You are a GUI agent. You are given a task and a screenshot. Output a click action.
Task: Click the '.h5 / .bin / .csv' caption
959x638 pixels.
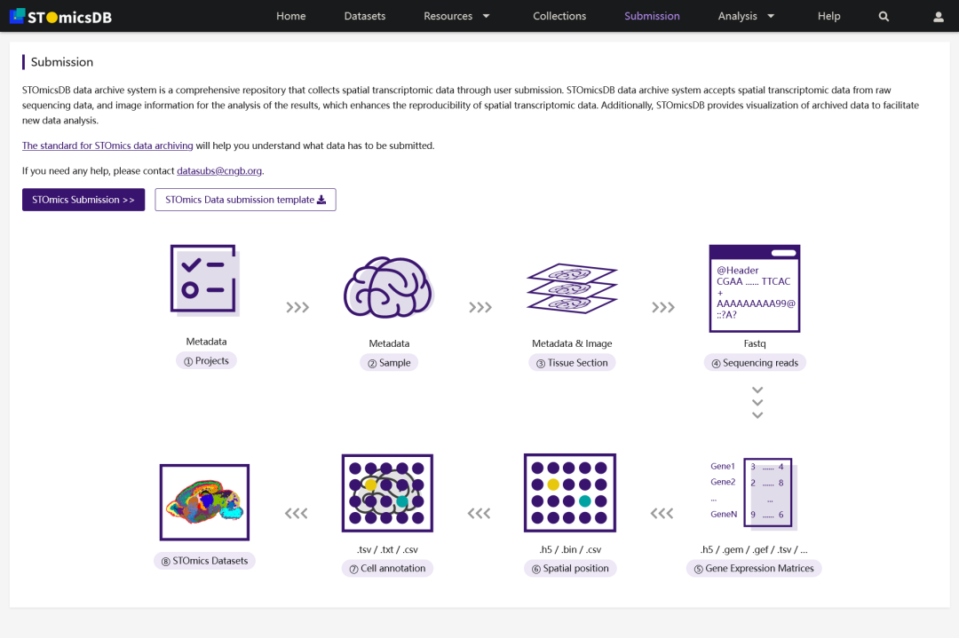point(570,549)
